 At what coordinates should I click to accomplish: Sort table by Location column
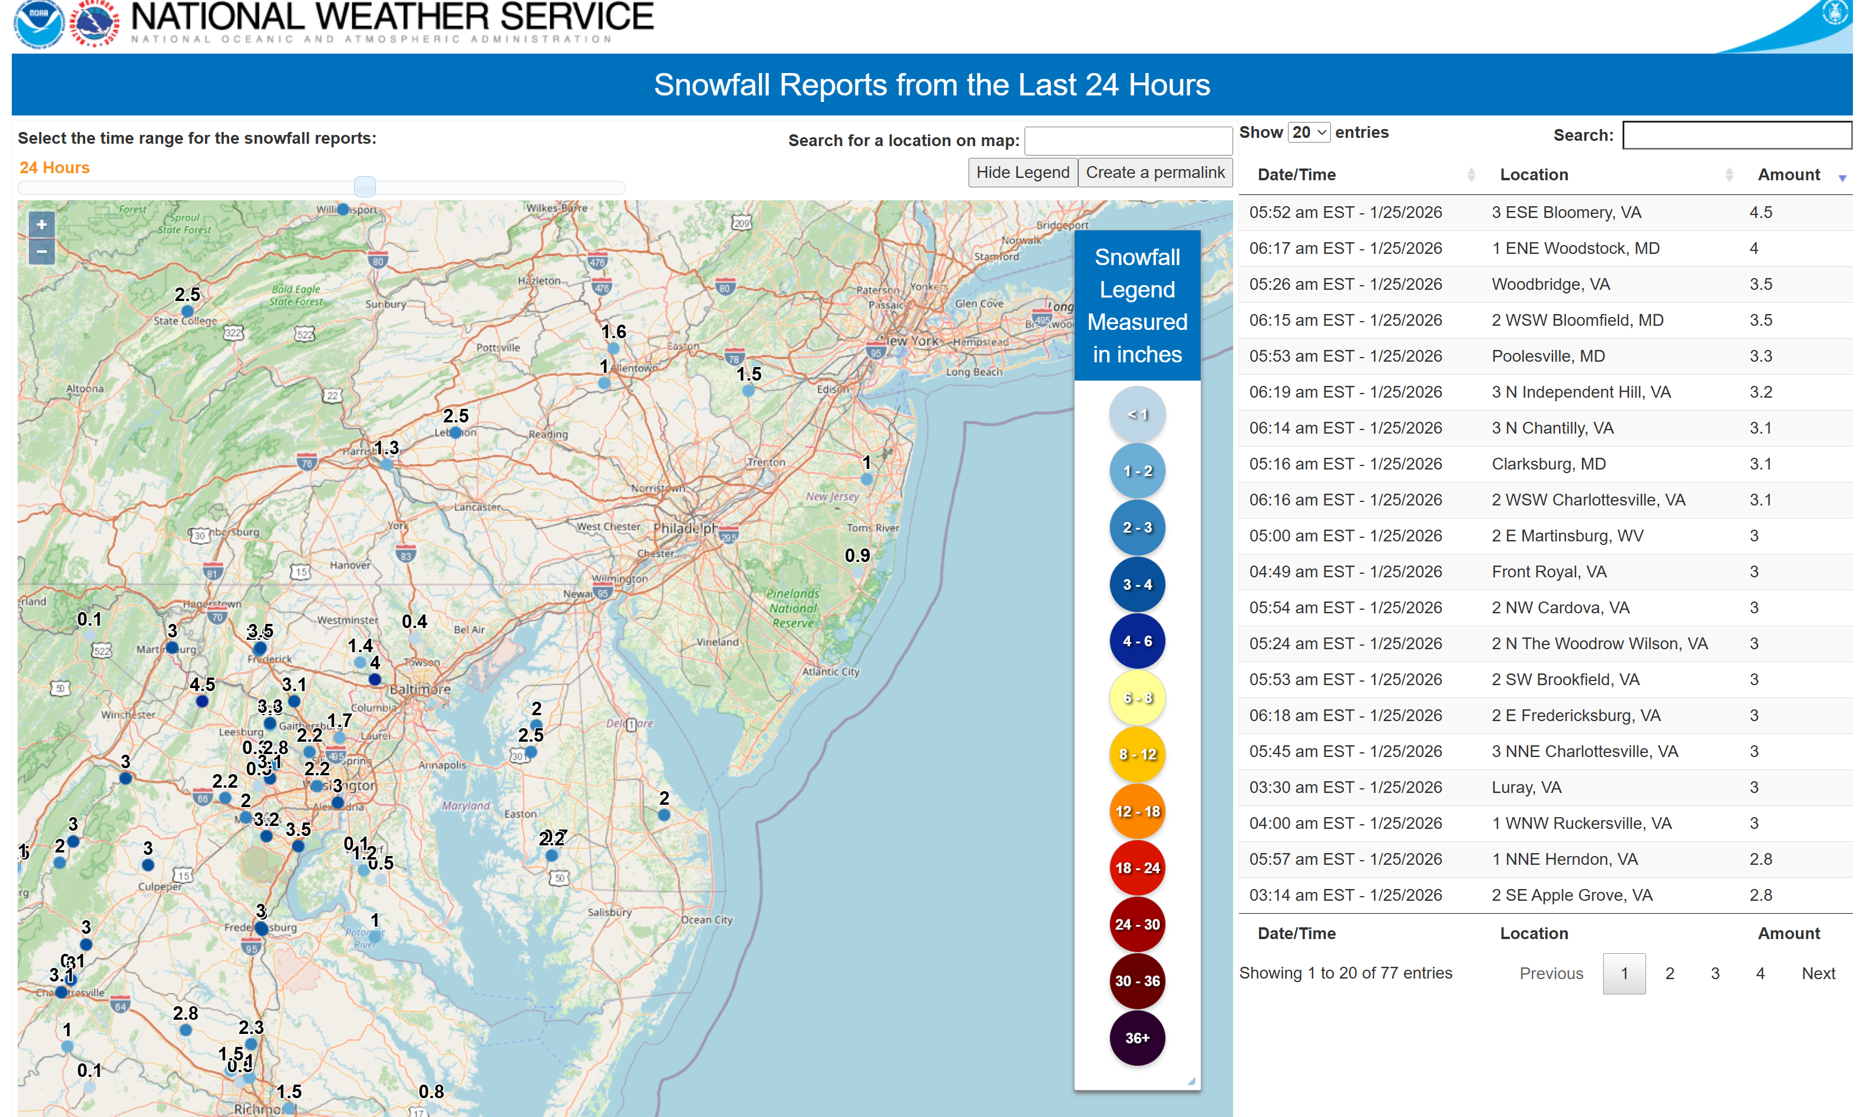click(1534, 174)
